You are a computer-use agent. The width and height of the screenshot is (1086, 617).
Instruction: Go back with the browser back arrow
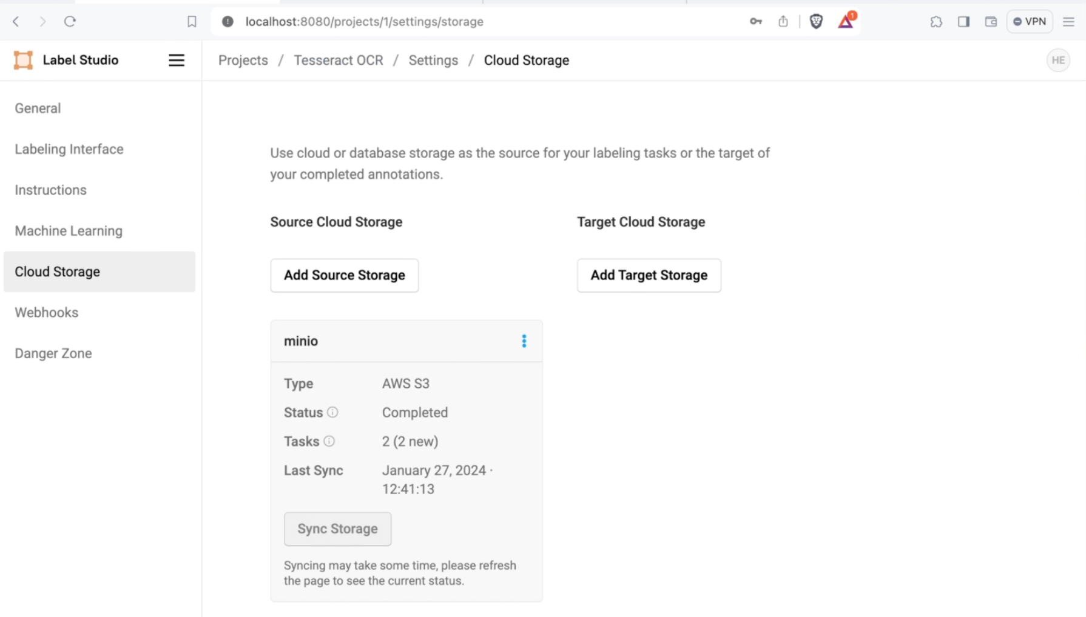pos(16,22)
